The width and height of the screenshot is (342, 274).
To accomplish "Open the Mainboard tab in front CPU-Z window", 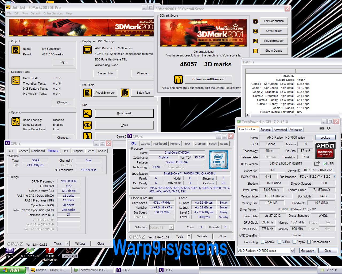I will pyautogui.click(x=160, y=144).
